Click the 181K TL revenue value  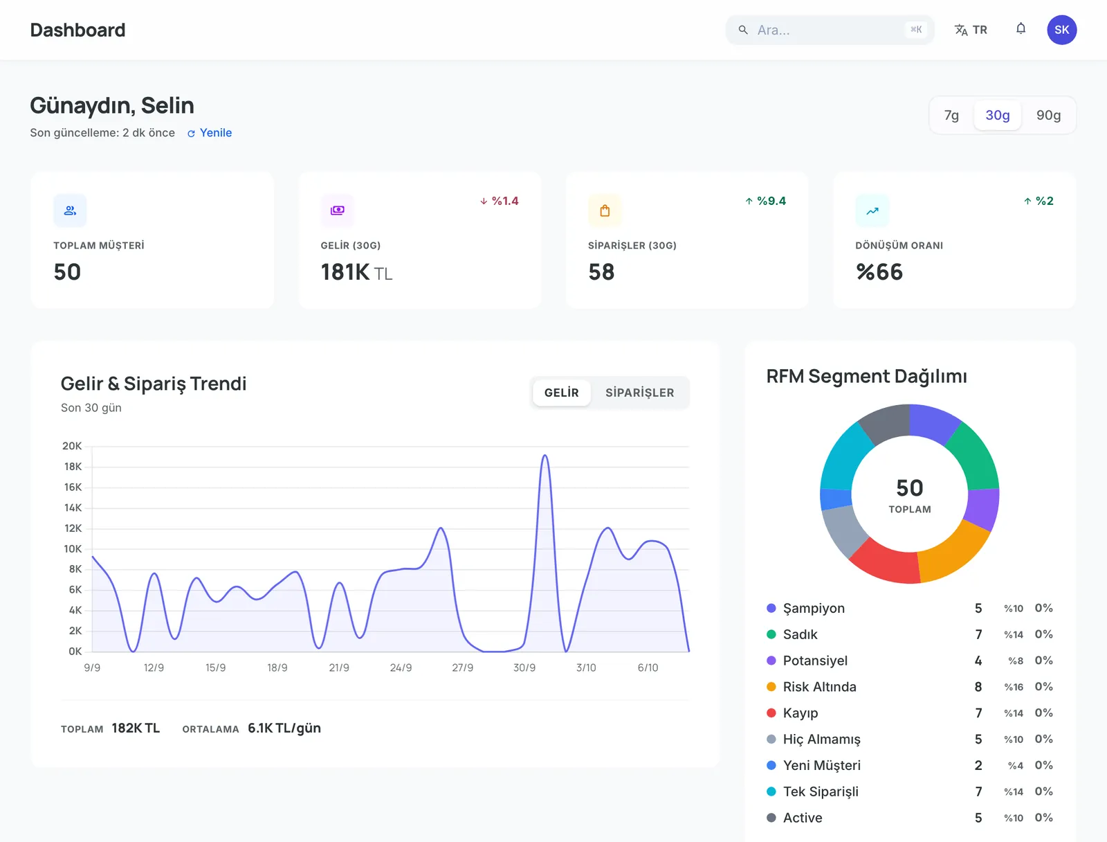click(356, 272)
